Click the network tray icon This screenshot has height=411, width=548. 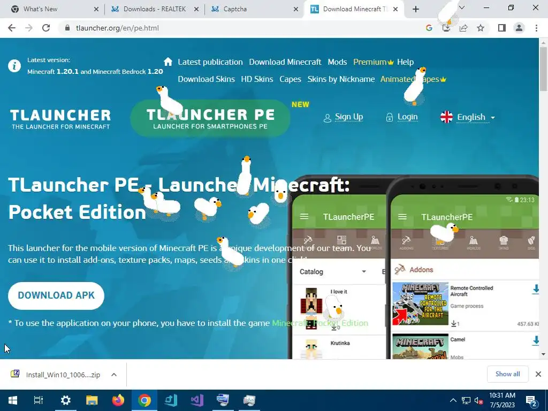pos(466,400)
